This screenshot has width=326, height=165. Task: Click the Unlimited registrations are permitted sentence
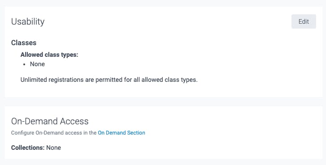pyautogui.click(x=109, y=80)
